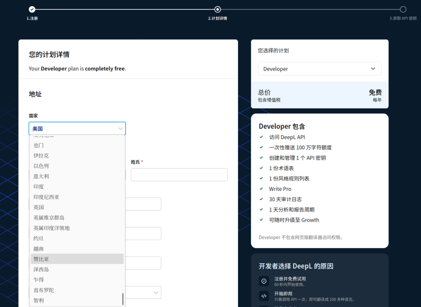421x307 pixels.
Task: Pick 乍得 from the country list
Action: (x=77, y=280)
